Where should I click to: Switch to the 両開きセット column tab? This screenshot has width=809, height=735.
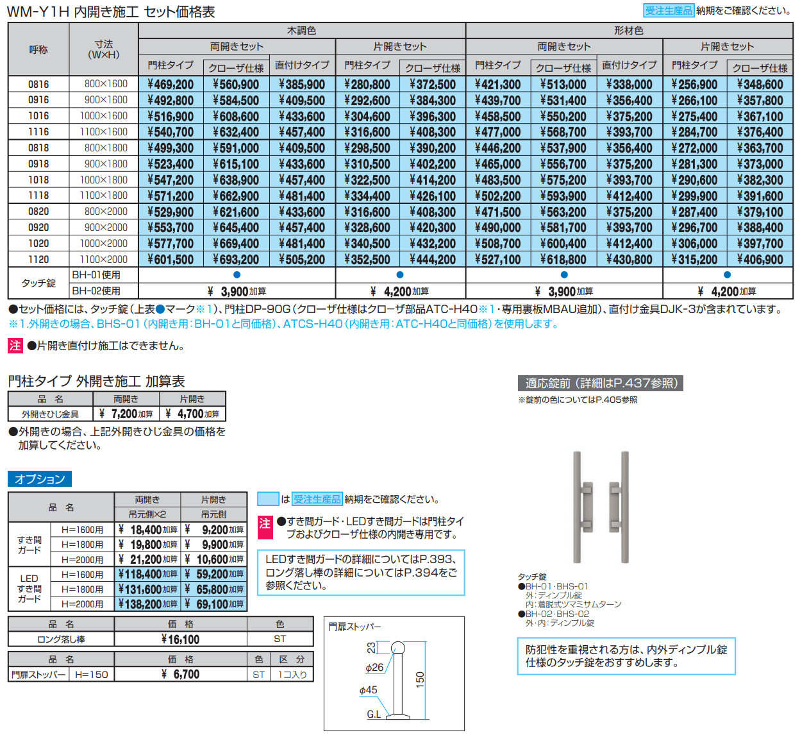coord(235,46)
